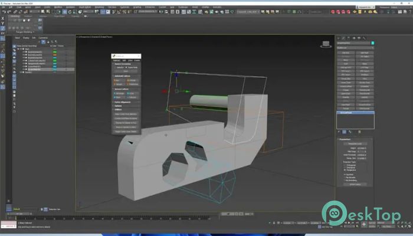Screen dimensions: 413x236
Task: Select the Unlink Selection tool
Action: coord(20,12)
